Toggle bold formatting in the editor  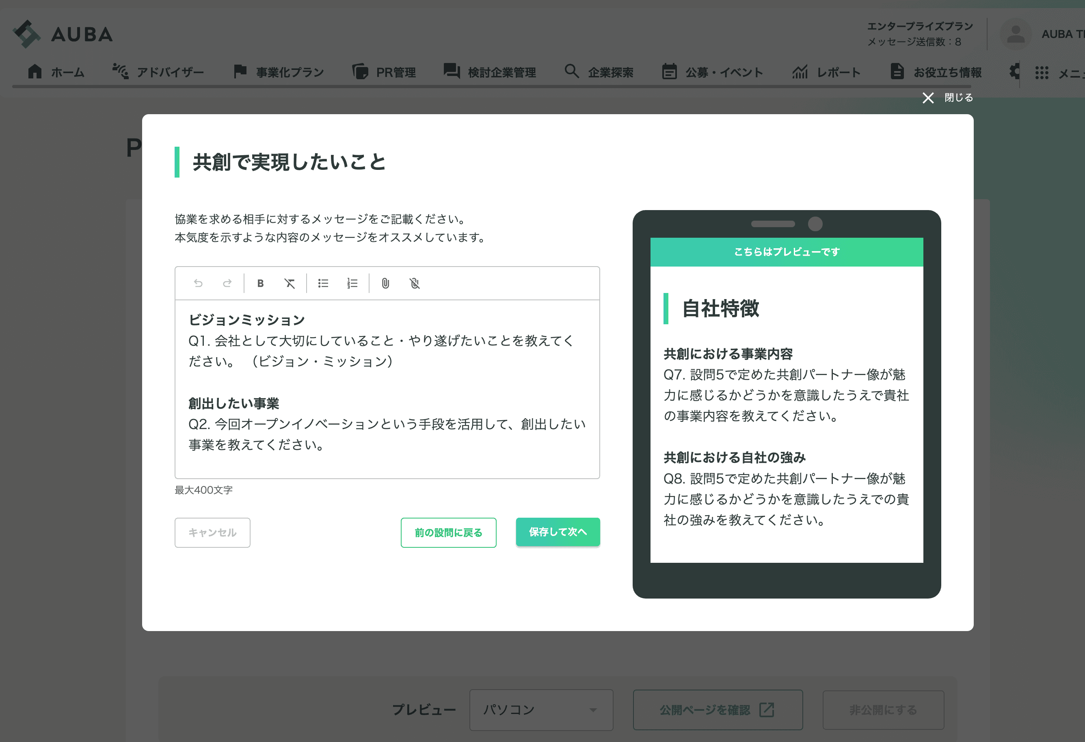click(x=261, y=283)
